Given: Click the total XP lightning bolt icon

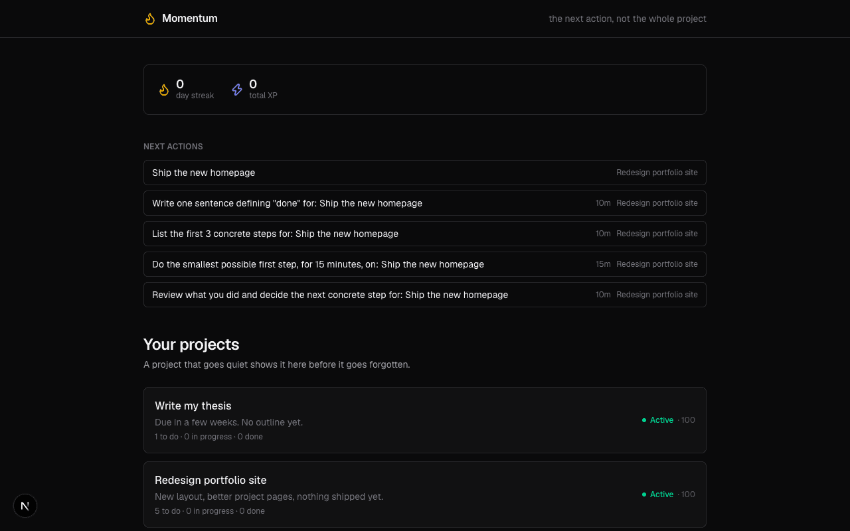Looking at the screenshot, I should 237,90.
